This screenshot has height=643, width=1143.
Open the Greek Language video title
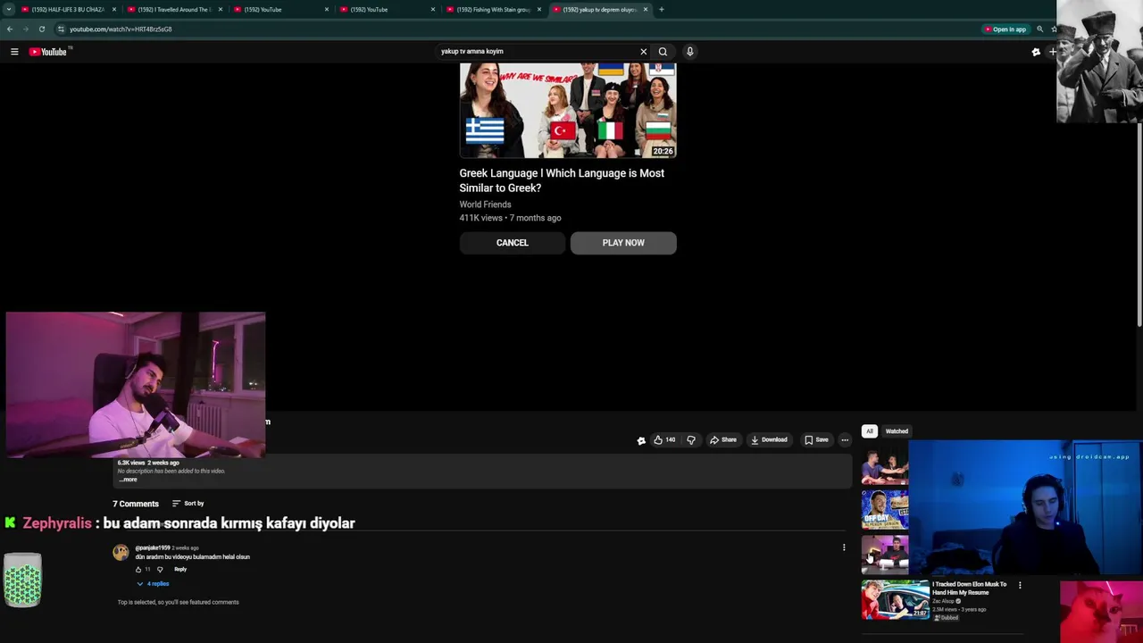point(562,180)
